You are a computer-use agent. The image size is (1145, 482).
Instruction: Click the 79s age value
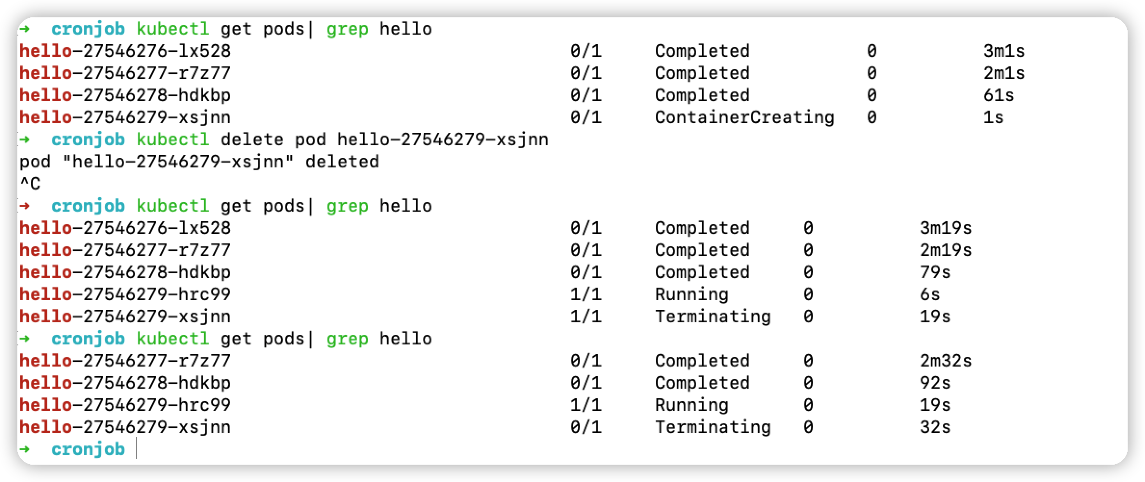pyautogui.click(x=935, y=273)
